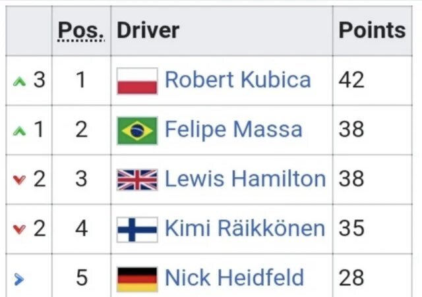This screenshot has height=297, width=422.
Task: Click the Finland flag icon
Action: 137,229
